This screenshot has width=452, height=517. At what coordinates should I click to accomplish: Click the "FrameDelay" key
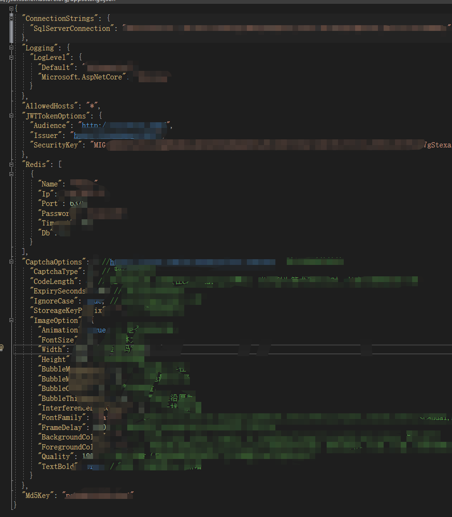click(62, 428)
